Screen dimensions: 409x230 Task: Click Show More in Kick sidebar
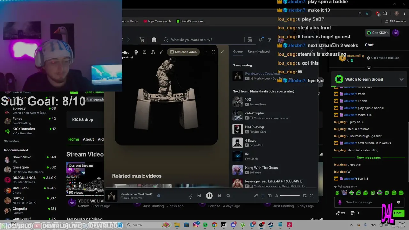click(12, 141)
